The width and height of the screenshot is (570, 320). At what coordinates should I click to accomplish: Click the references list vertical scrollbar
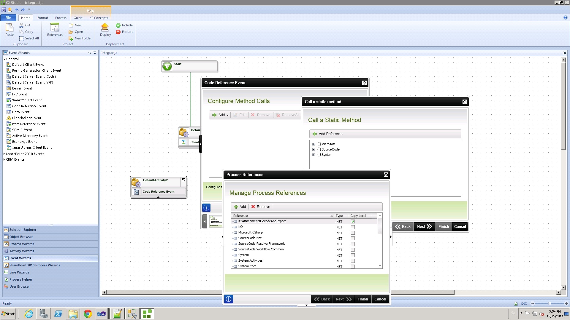380,227
